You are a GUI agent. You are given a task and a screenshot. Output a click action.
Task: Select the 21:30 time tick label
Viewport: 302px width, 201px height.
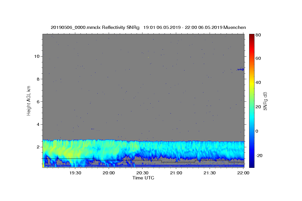coord(209,173)
